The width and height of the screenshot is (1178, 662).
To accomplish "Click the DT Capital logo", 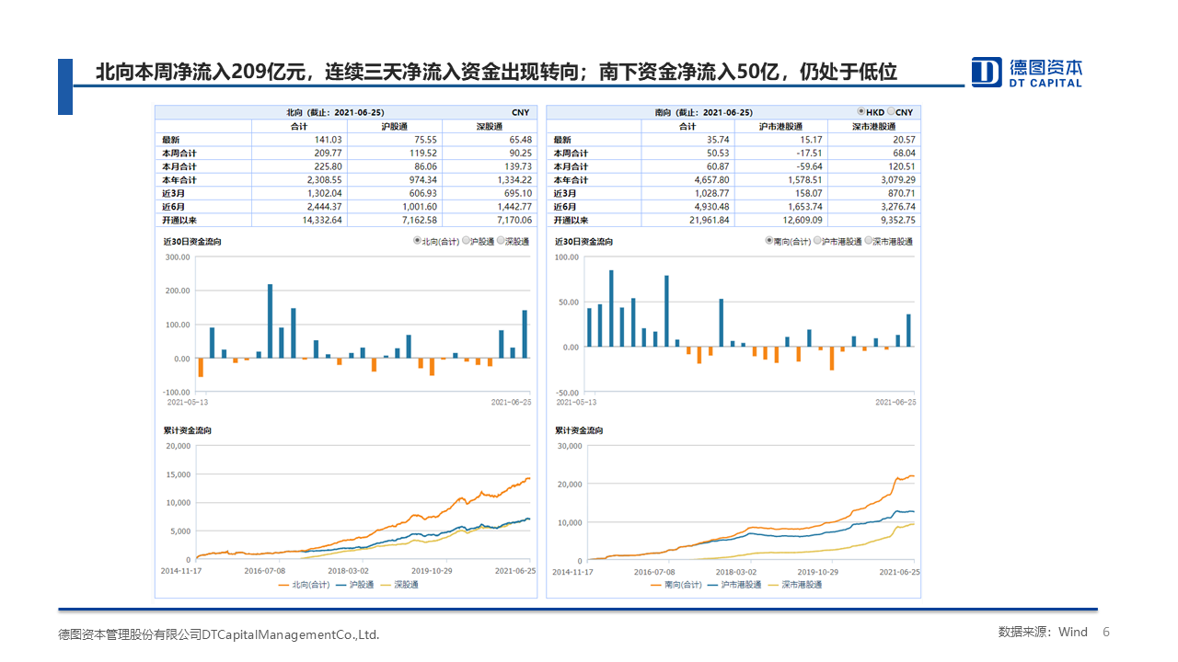I will (1027, 72).
